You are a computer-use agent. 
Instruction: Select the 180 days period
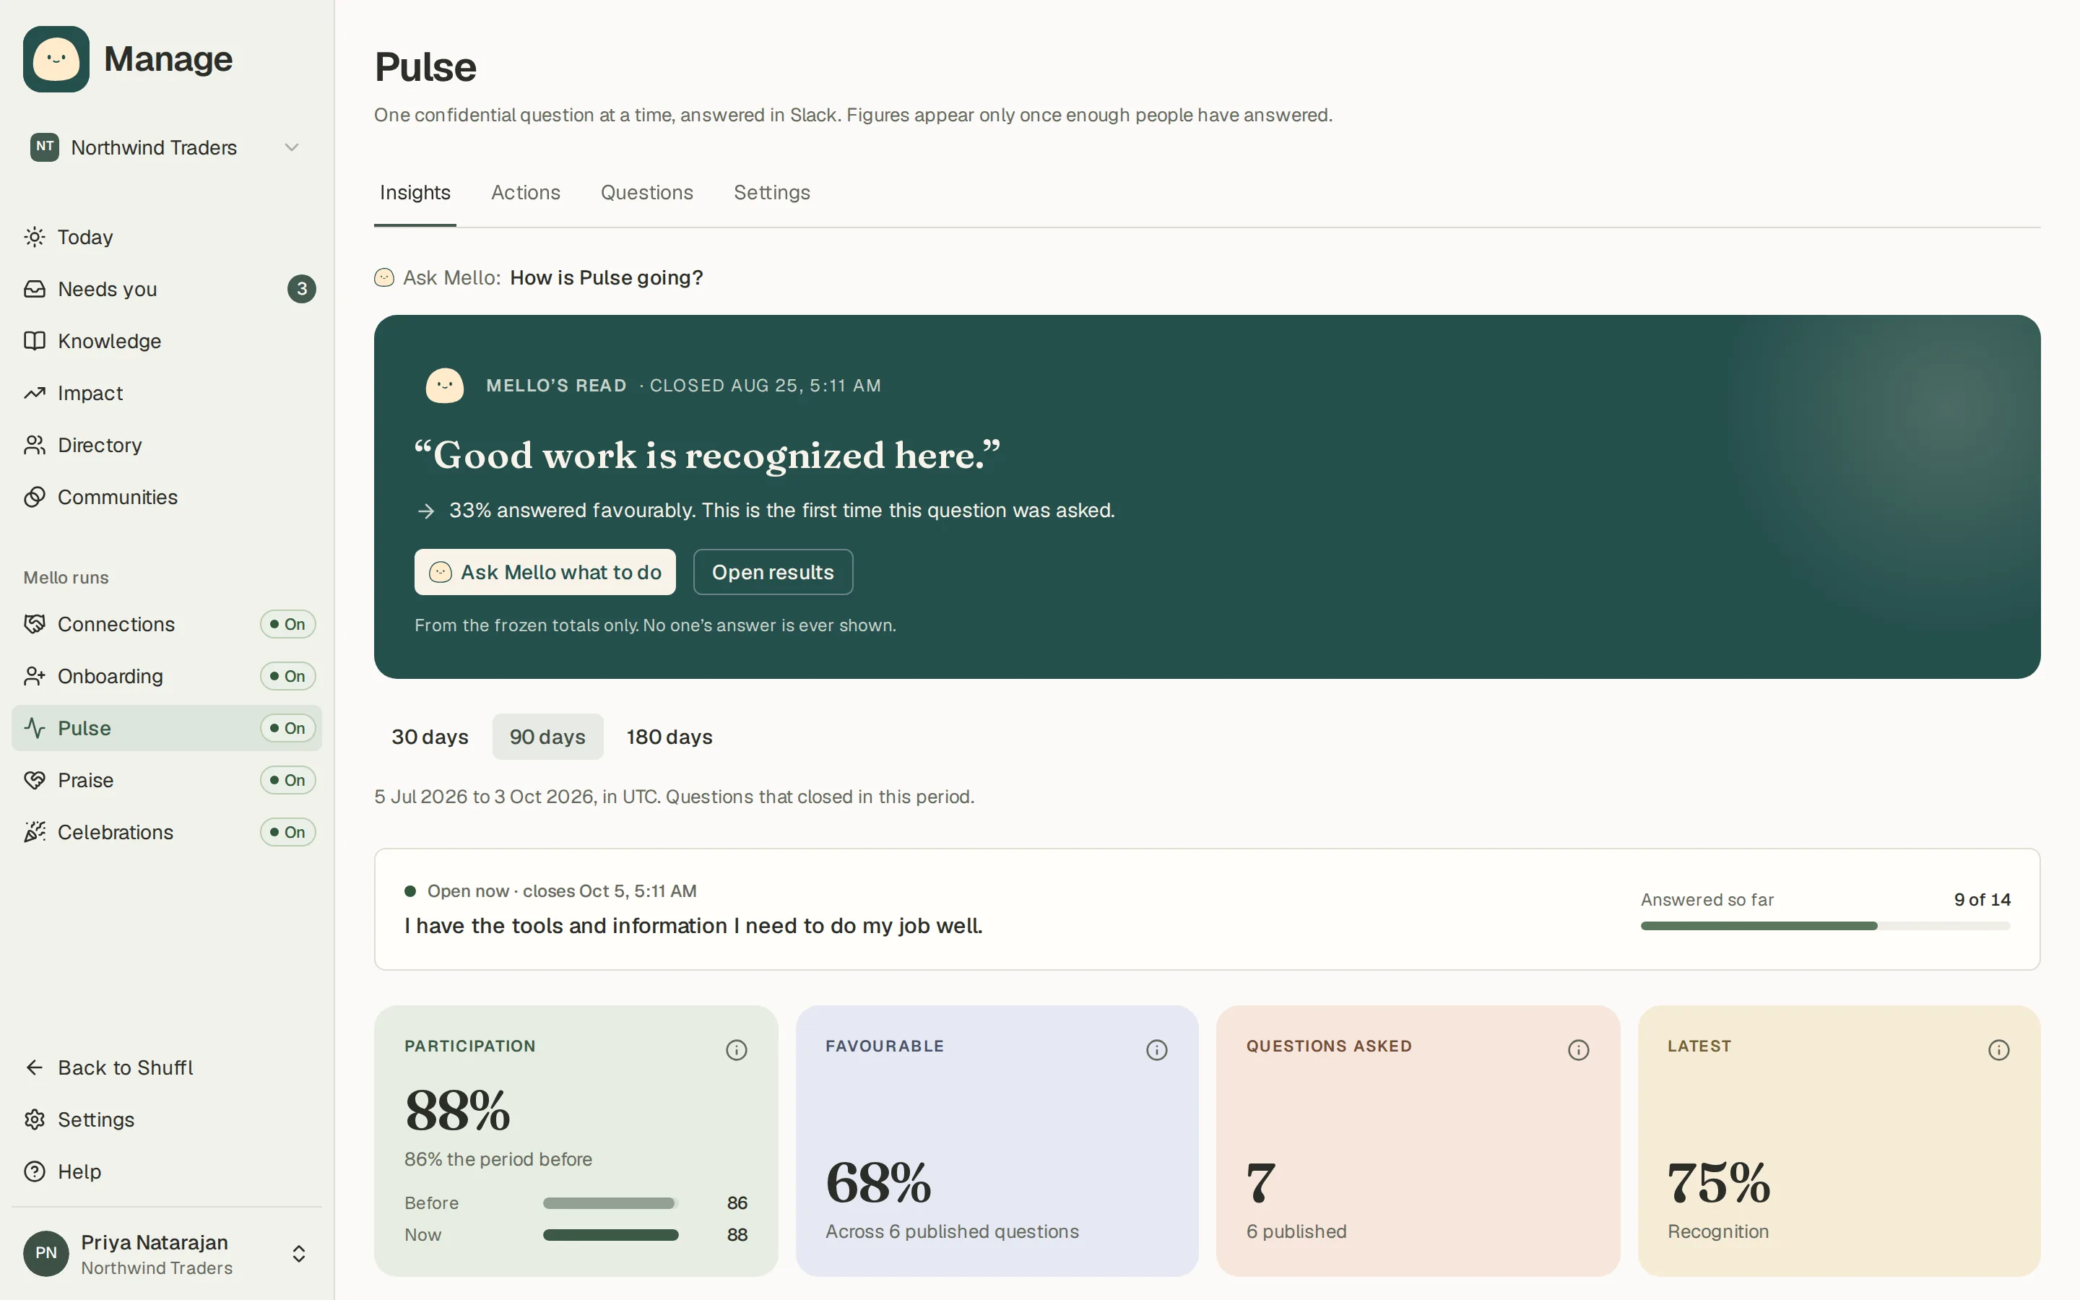click(x=669, y=737)
